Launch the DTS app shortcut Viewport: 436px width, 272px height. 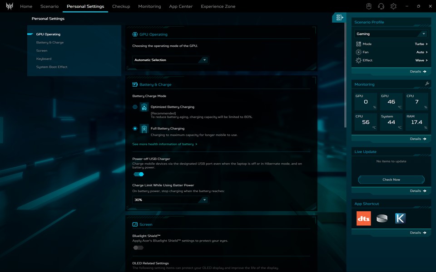(363, 219)
